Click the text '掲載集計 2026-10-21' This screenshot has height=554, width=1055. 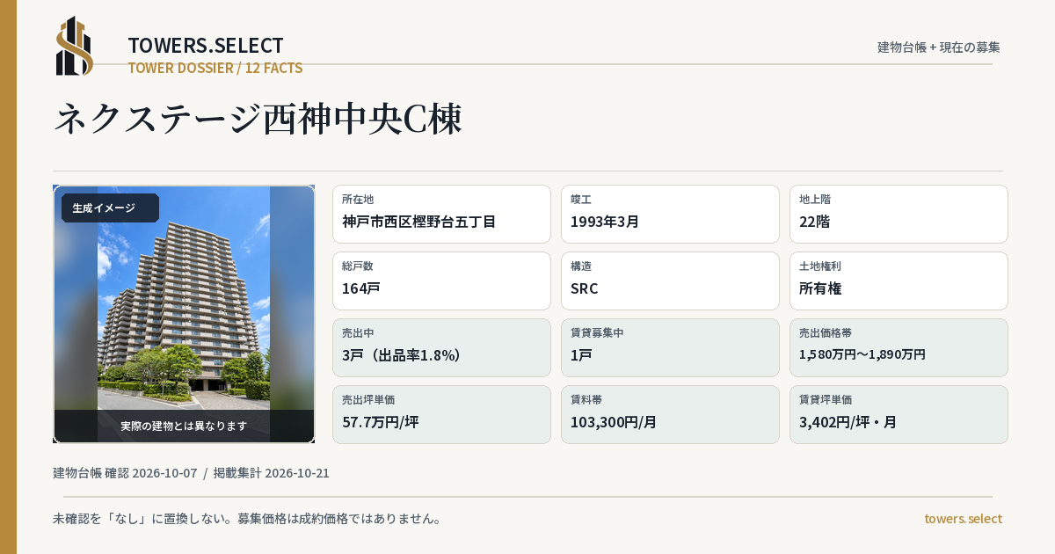coord(272,473)
